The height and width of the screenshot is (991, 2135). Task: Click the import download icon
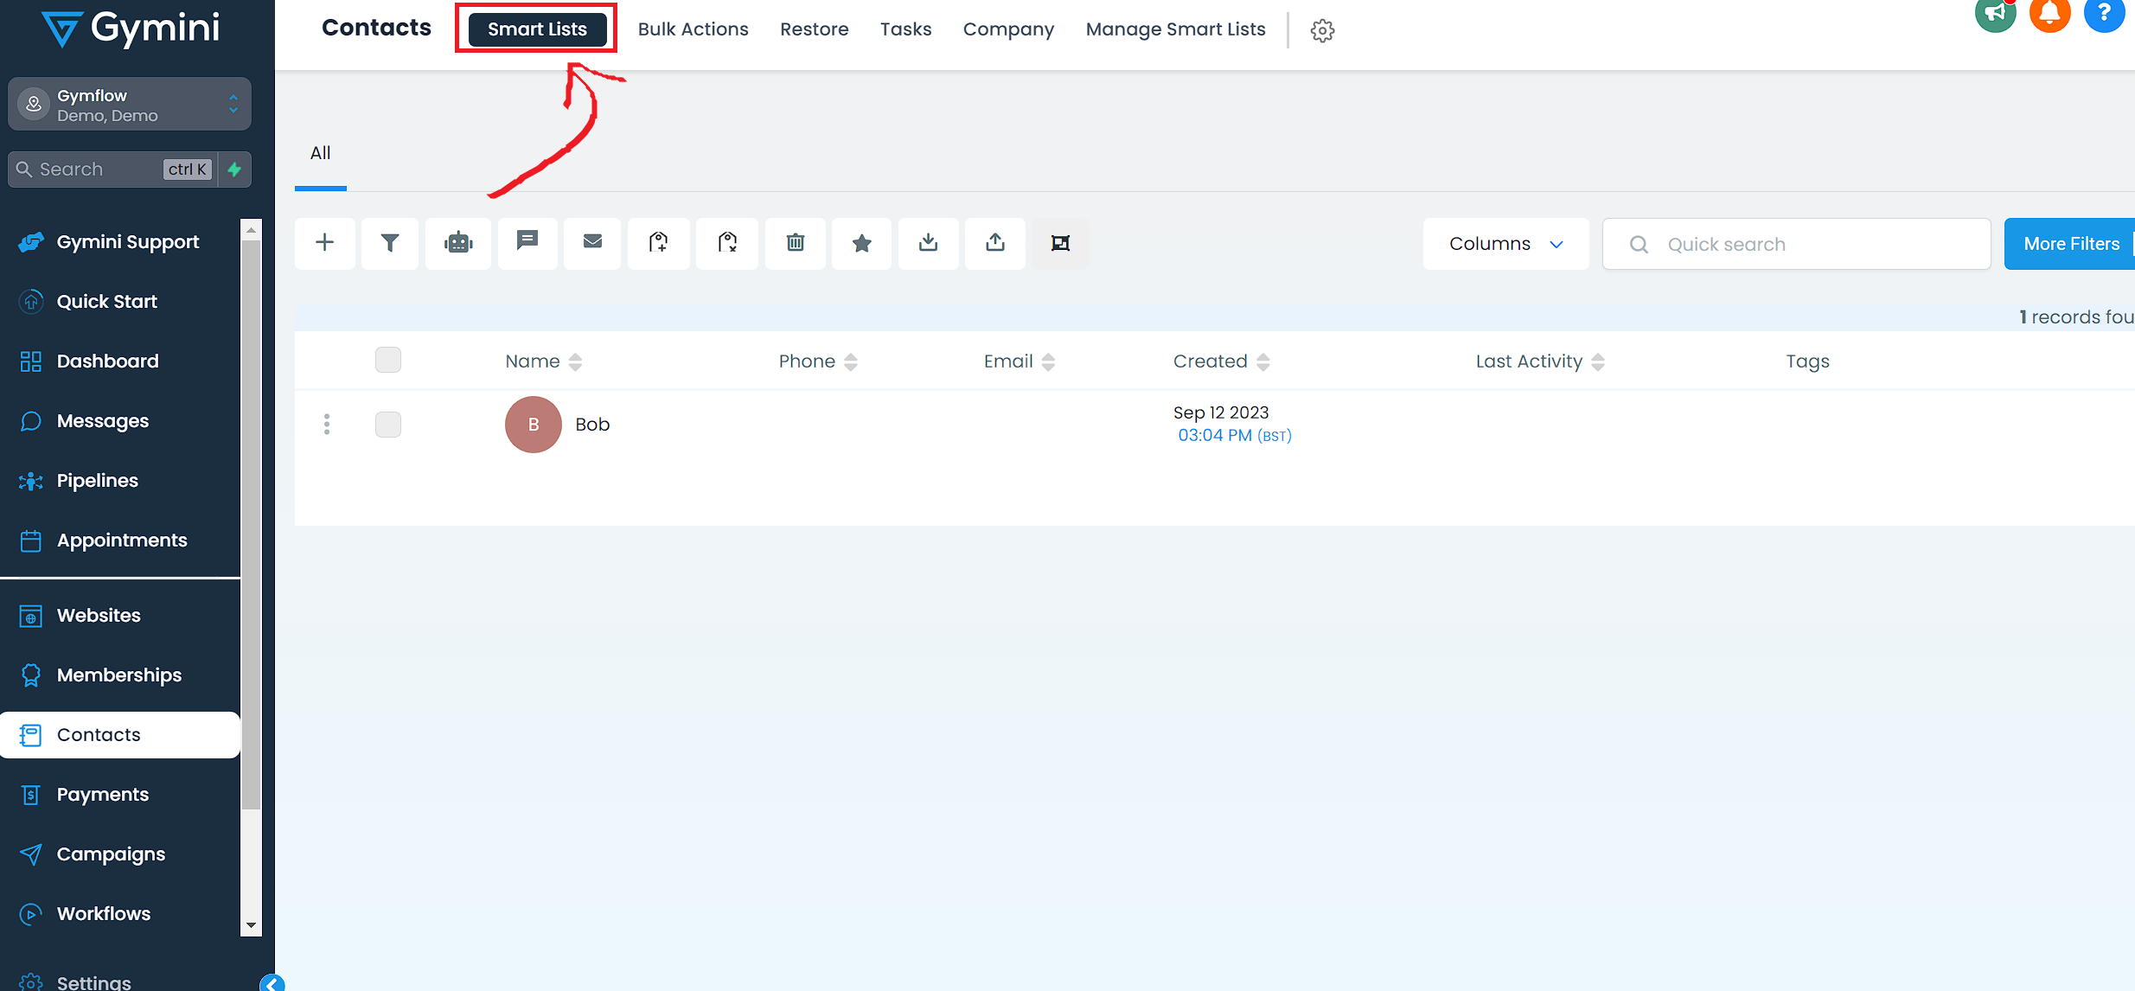928,243
